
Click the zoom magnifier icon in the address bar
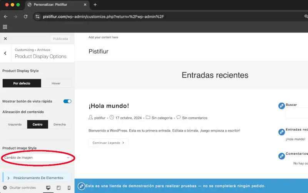coord(306,17)
